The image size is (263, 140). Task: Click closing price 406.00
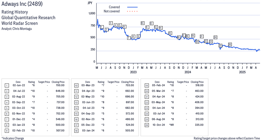[x=199, y=102]
